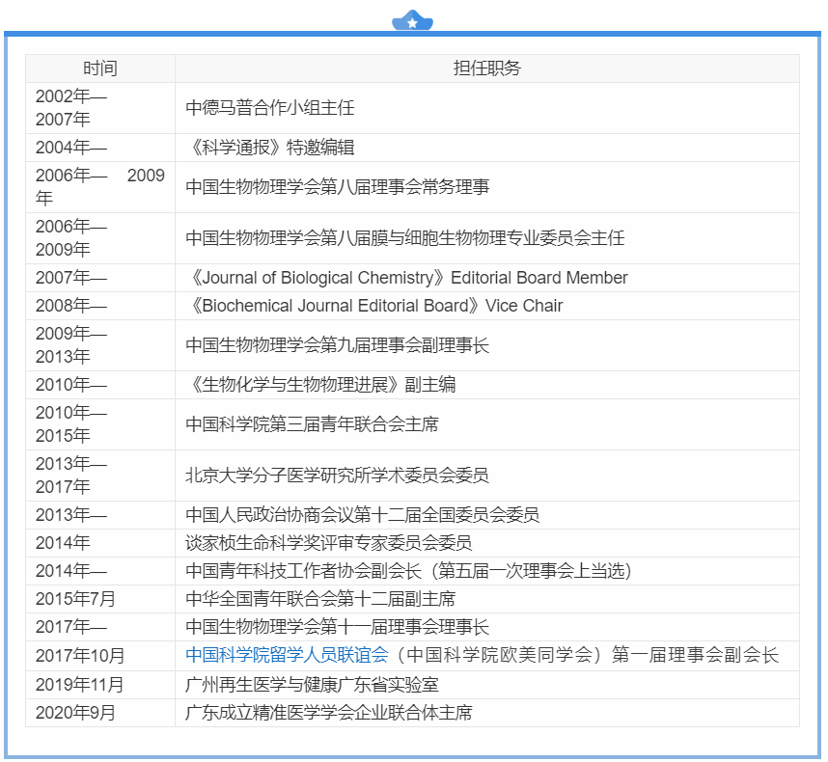Select the Journal of Biological Chemistry row
828x762 pixels.
(406, 278)
